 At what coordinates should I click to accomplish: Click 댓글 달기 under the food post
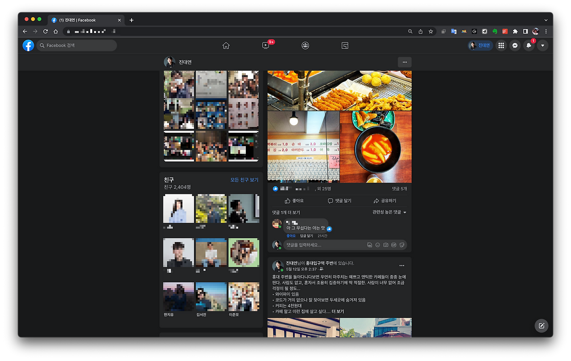(x=339, y=201)
